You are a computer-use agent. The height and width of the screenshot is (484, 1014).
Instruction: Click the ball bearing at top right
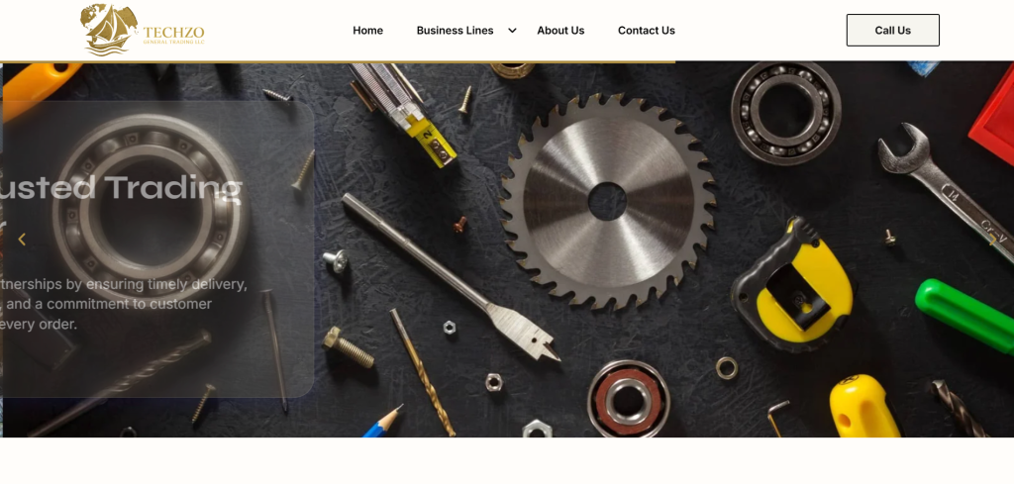(785, 112)
